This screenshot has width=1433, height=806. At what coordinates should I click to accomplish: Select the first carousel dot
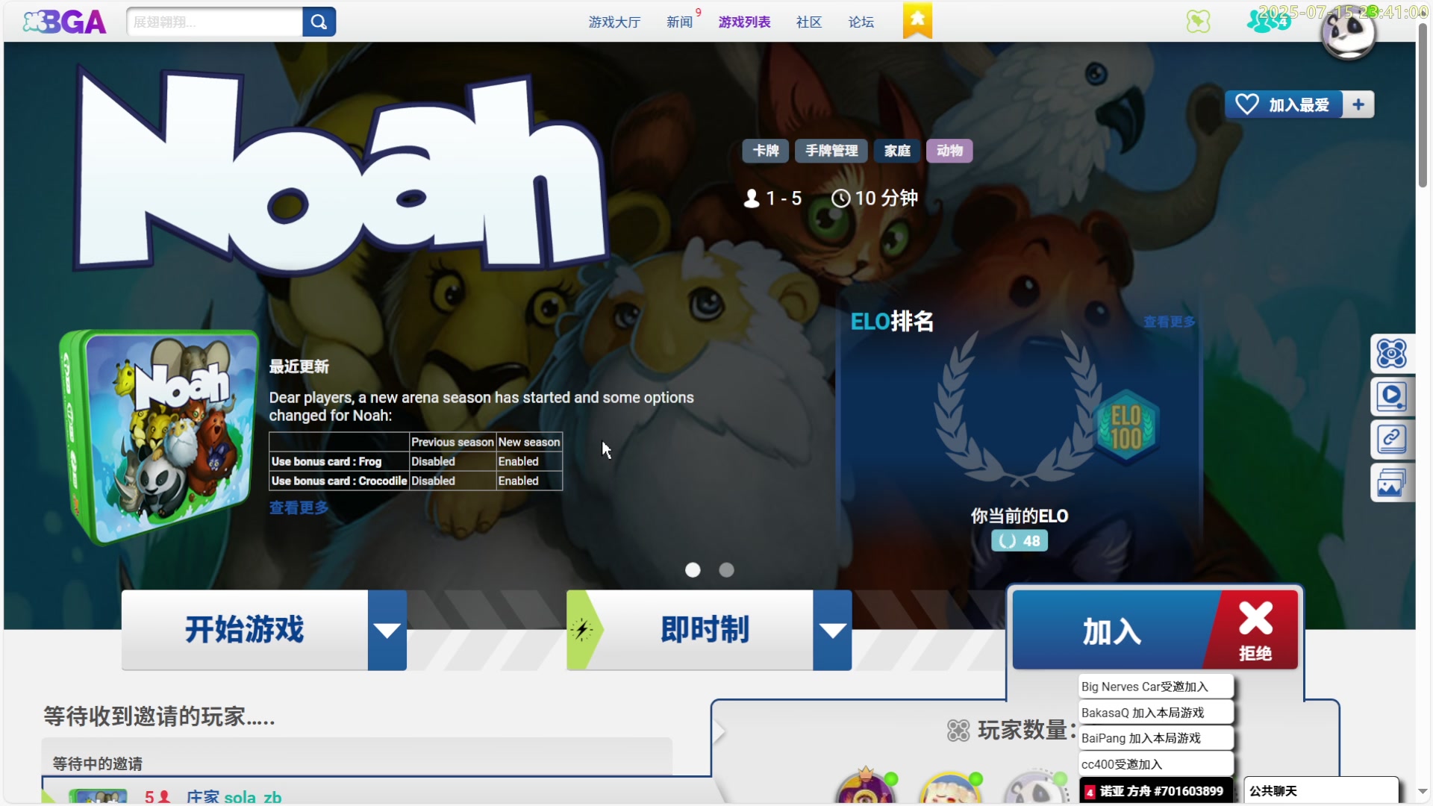tap(693, 570)
